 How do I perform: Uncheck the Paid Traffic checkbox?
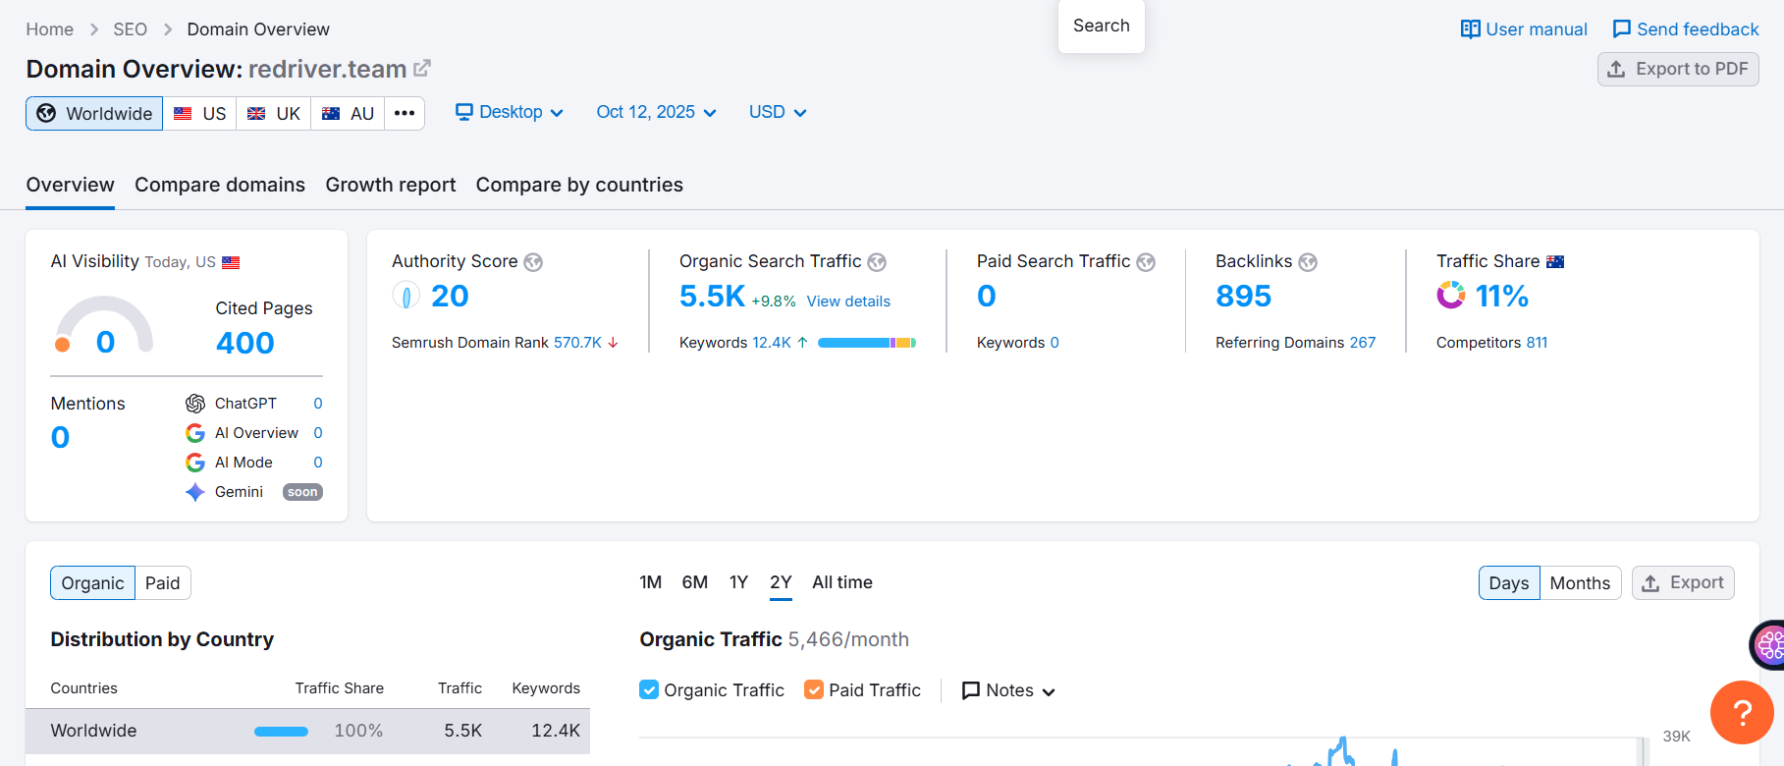pyautogui.click(x=814, y=690)
